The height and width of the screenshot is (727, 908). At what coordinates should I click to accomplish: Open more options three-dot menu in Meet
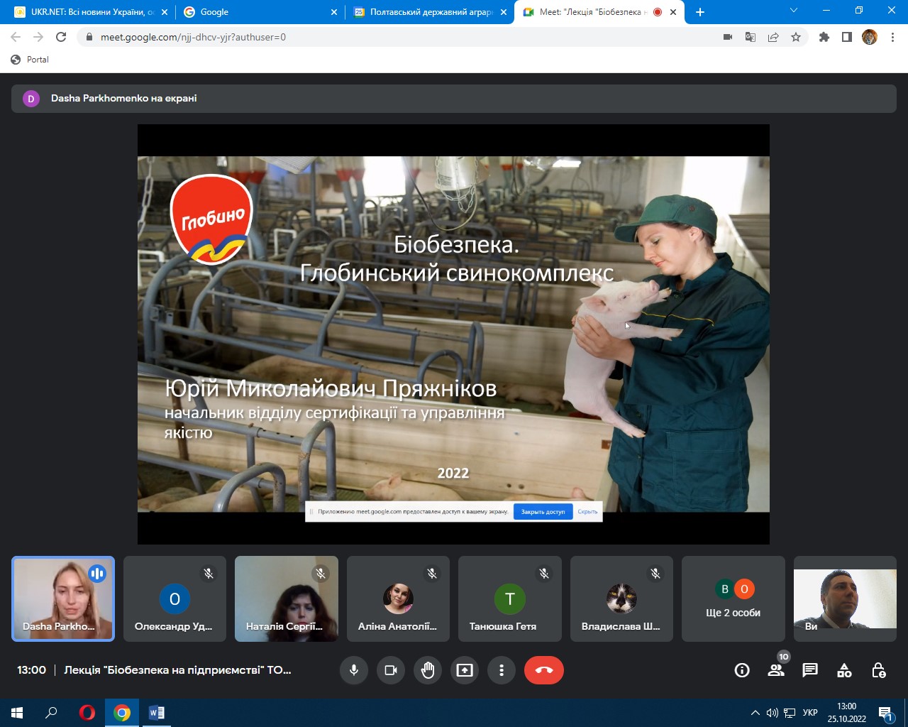pos(502,670)
